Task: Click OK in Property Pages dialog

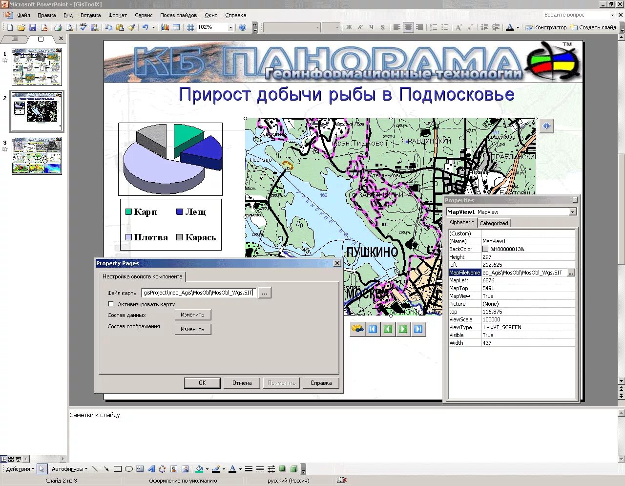Action: point(202,383)
